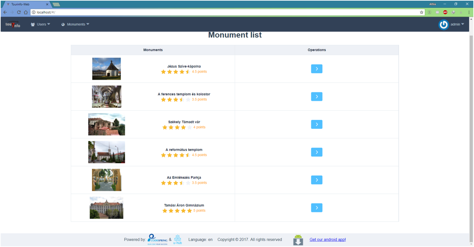Click the Android download icon in footer
474x247 pixels.
tap(298, 240)
